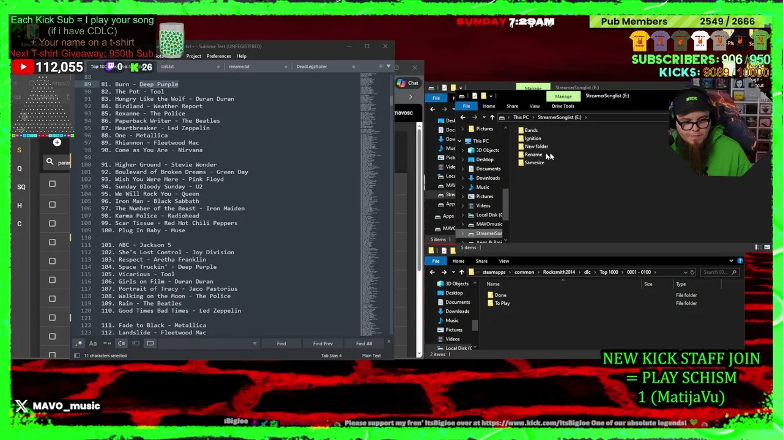Collapse This PC tree node
The height and width of the screenshot is (440, 783).
[460, 141]
